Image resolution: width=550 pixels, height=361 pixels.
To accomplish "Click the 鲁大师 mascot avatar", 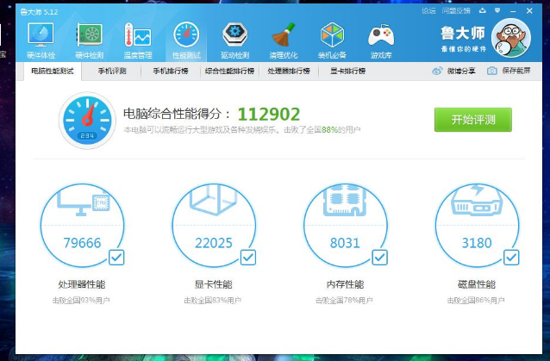I will pyautogui.click(x=511, y=38).
